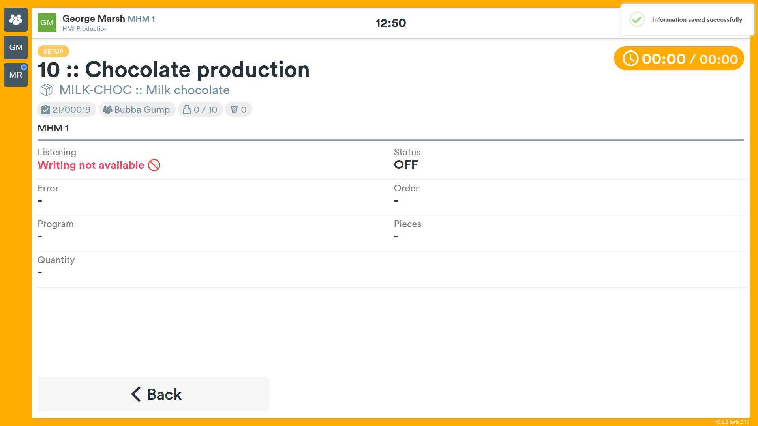Click the Writing not available message
Image resolution: width=758 pixels, height=426 pixels.
(91, 165)
